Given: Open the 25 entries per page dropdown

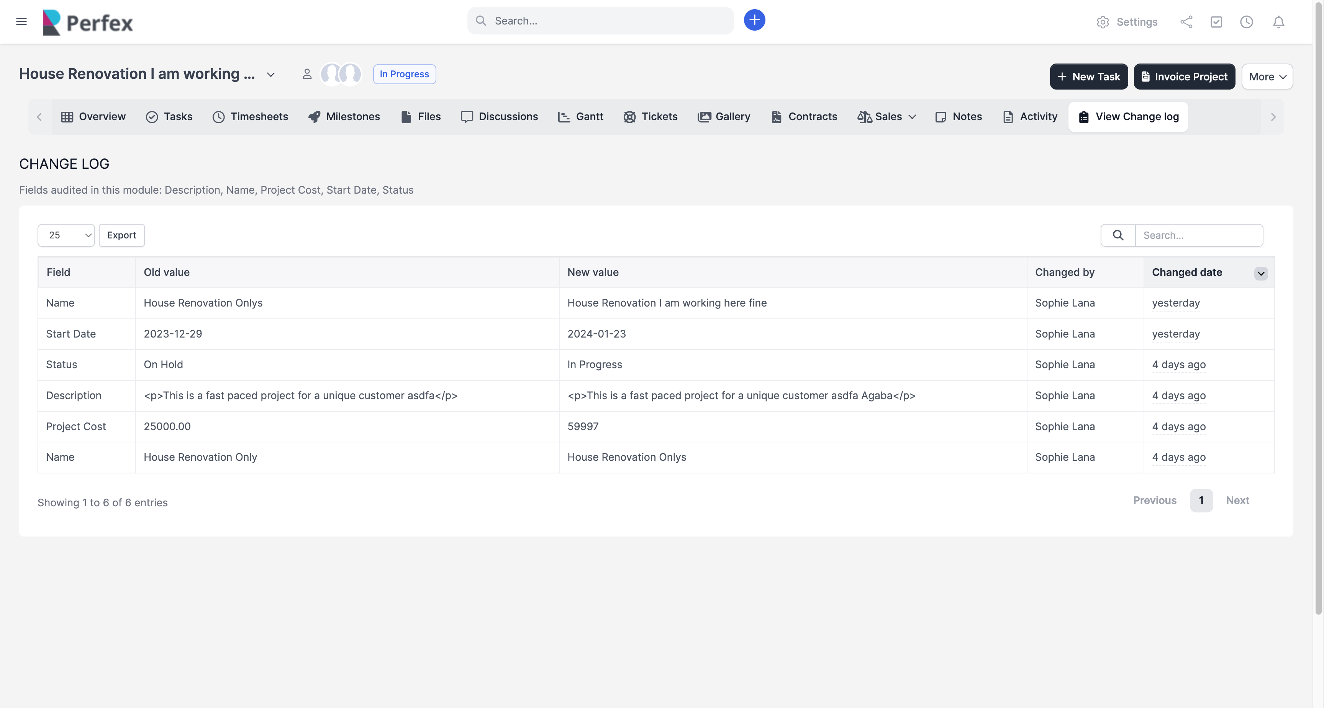Looking at the screenshot, I should (x=66, y=235).
